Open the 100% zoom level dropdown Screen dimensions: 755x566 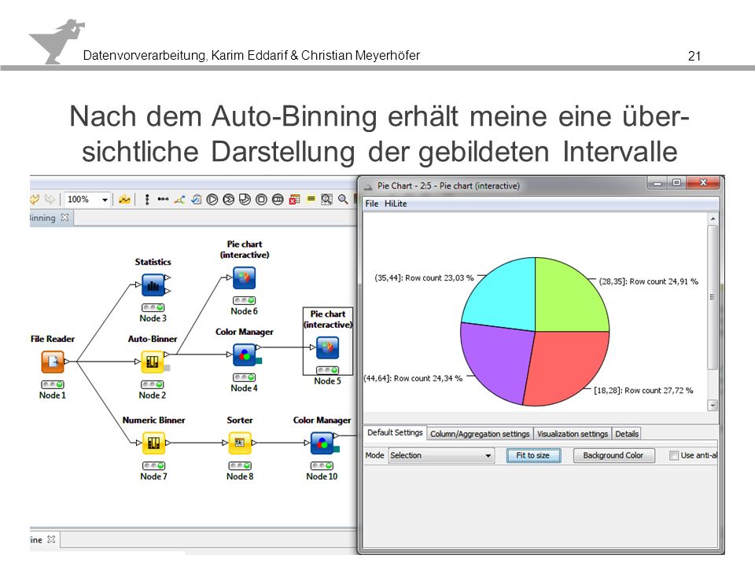tap(105, 200)
